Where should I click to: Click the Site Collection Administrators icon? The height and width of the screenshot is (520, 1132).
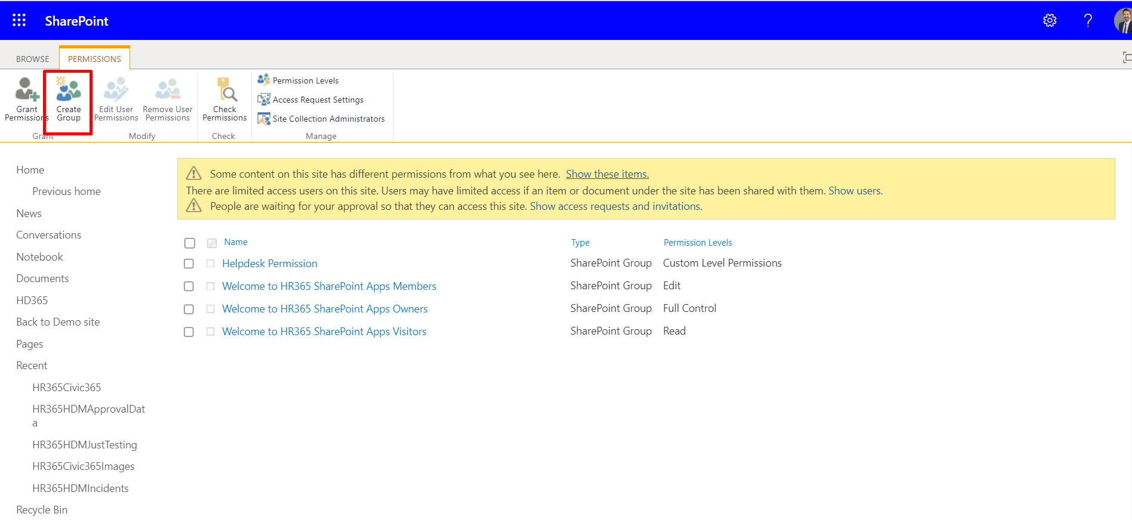tap(263, 118)
